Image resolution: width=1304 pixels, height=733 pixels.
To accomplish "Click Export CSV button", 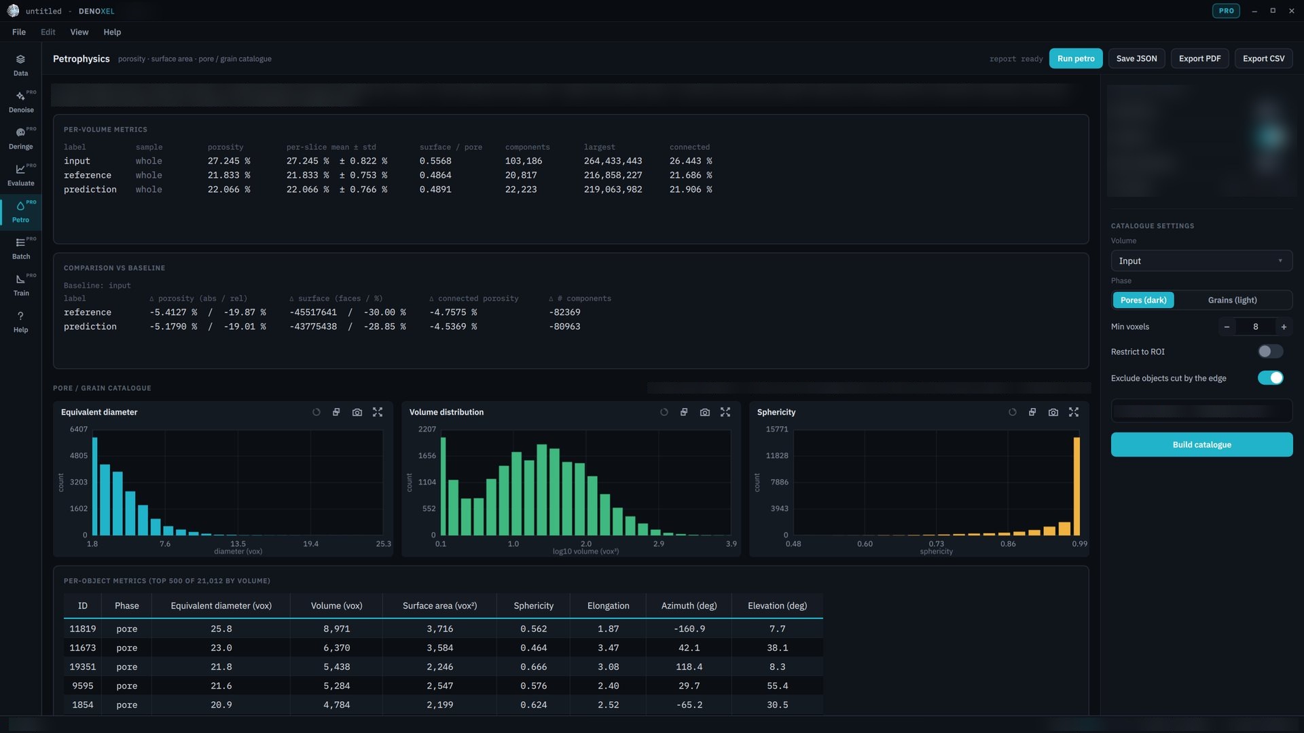I will click(x=1263, y=58).
